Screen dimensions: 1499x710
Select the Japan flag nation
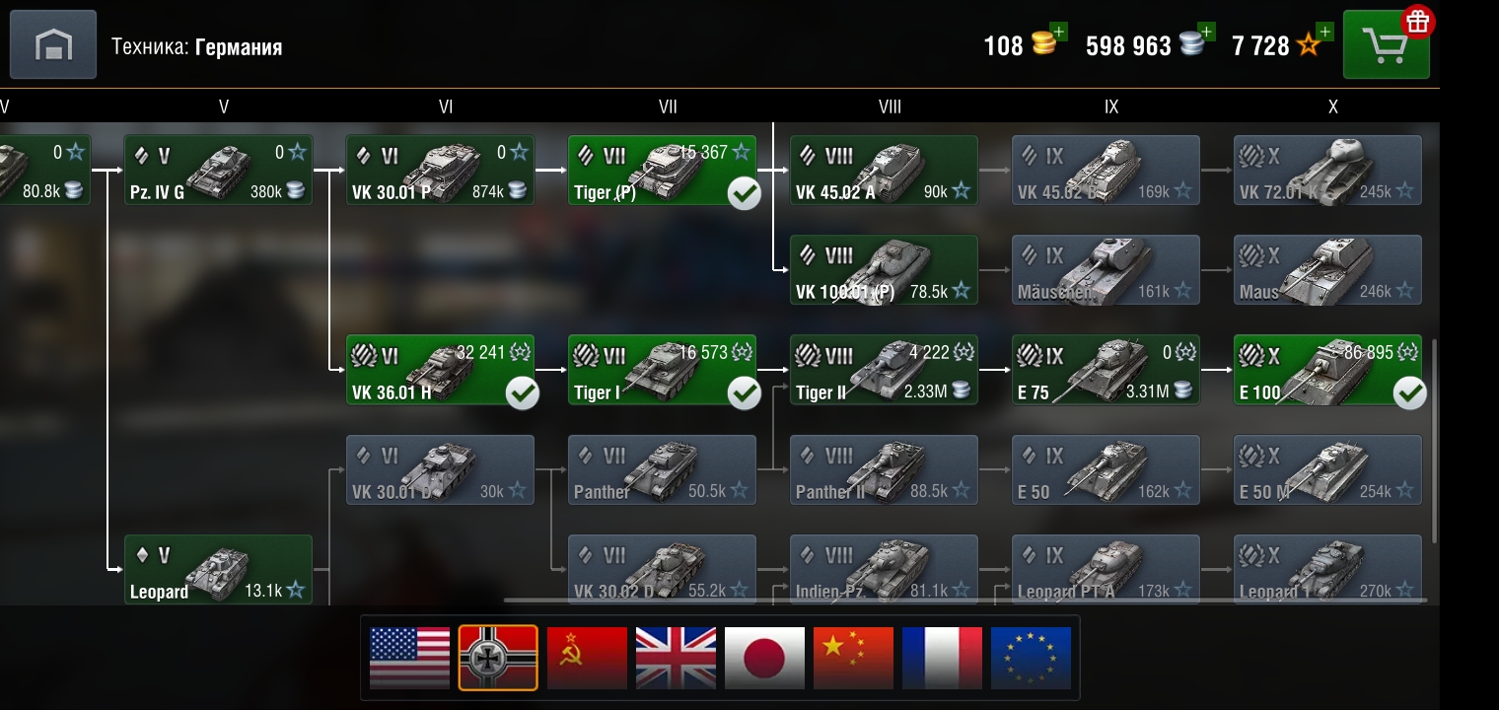[764, 658]
